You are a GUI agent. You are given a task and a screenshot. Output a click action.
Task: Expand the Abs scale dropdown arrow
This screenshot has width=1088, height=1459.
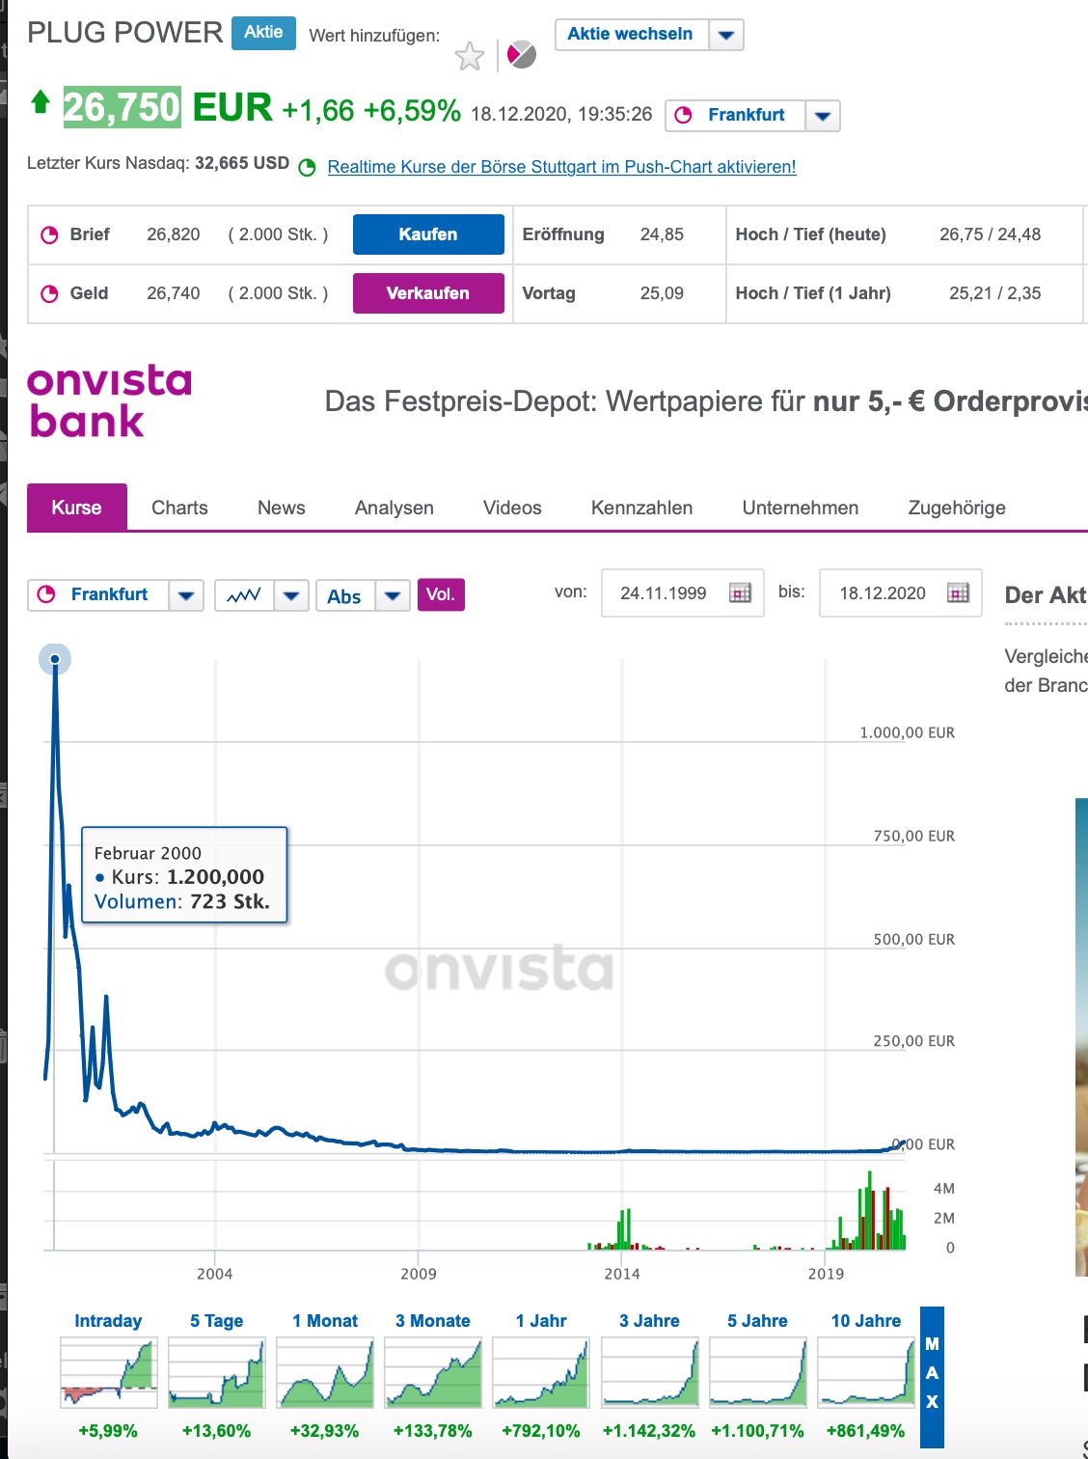tap(393, 595)
